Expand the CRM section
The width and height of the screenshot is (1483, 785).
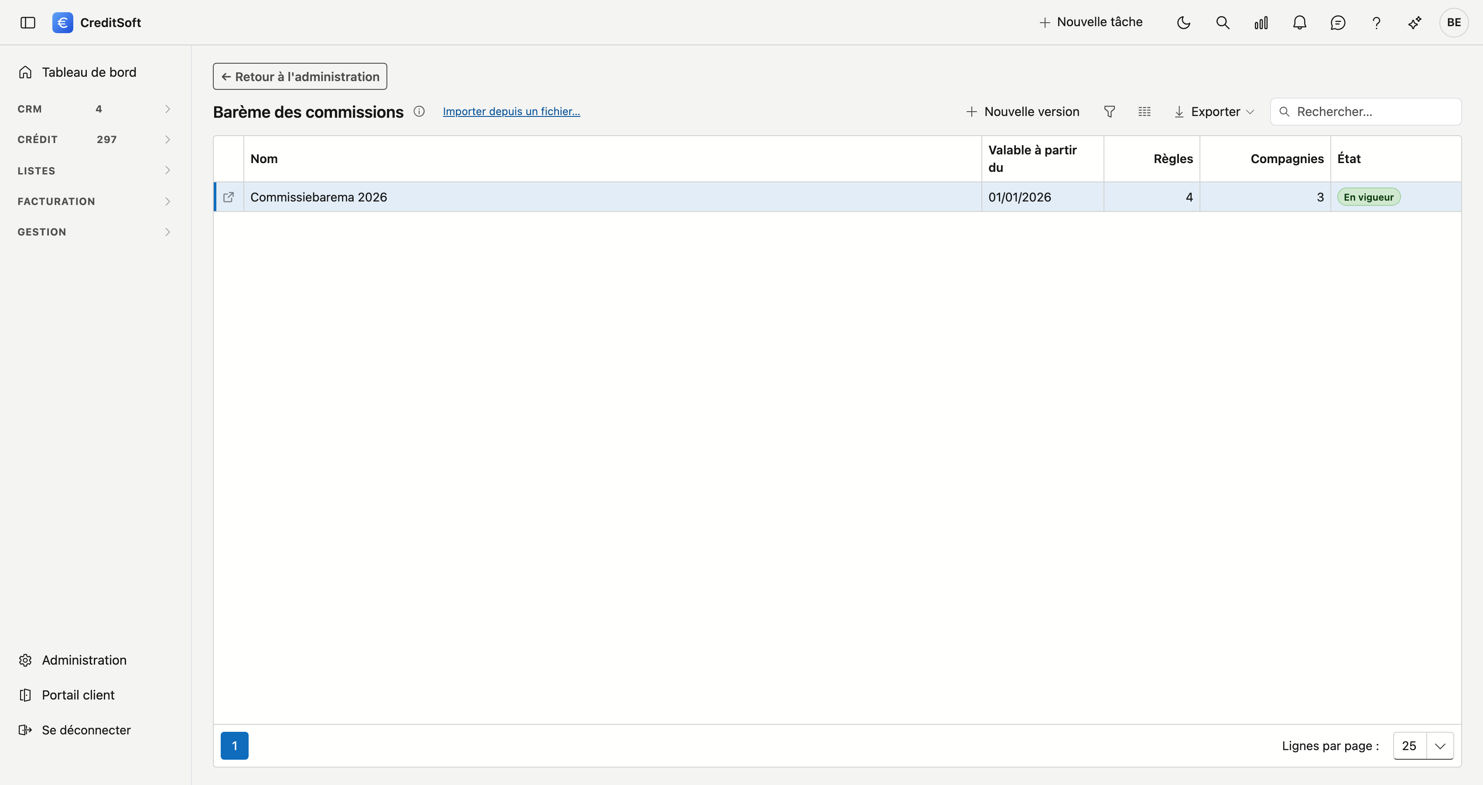coord(95,109)
